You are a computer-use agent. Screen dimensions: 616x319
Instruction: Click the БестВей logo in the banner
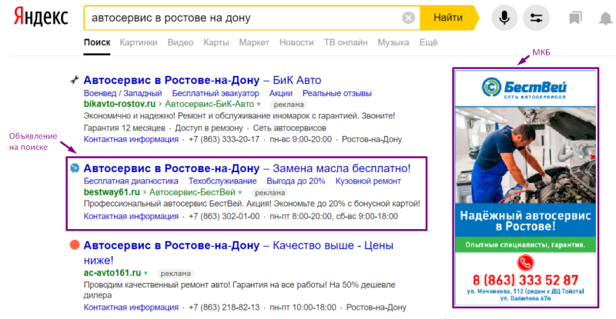pyautogui.click(x=525, y=88)
